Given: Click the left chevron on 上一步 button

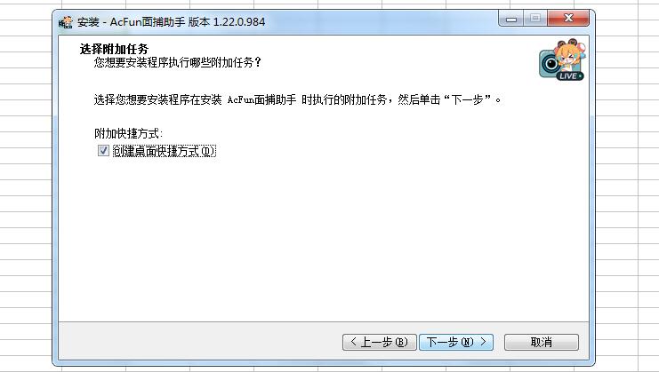Looking at the screenshot, I should click(x=353, y=342).
